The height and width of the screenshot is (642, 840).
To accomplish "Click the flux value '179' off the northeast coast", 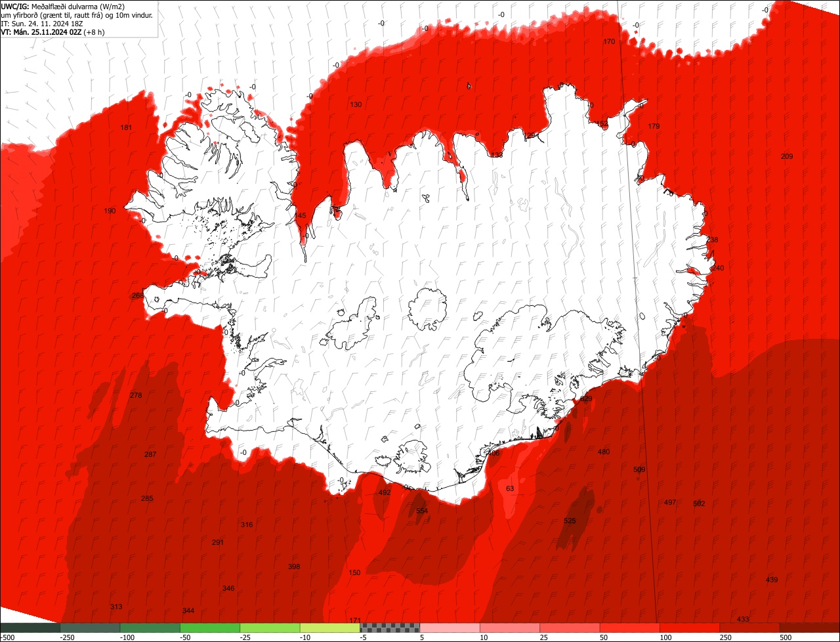I will tap(654, 126).
